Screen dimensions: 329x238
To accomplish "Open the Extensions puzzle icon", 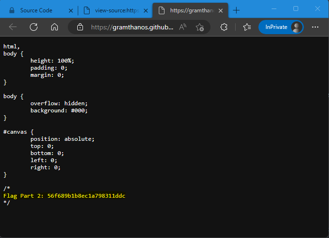I will tap(225, 27).
